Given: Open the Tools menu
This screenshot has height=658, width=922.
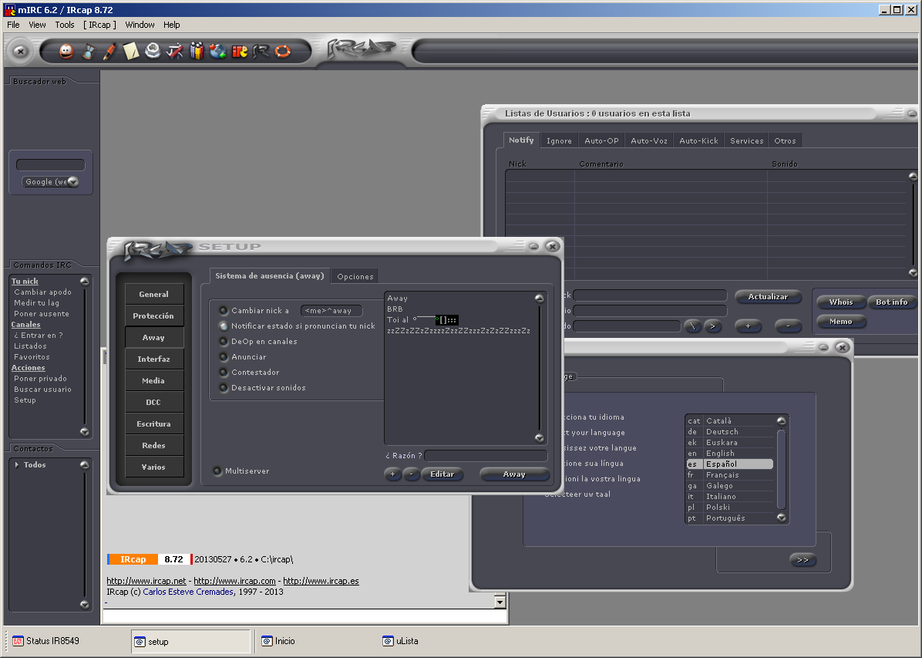Looking at the screenshot, I should [x=65, y=25].
